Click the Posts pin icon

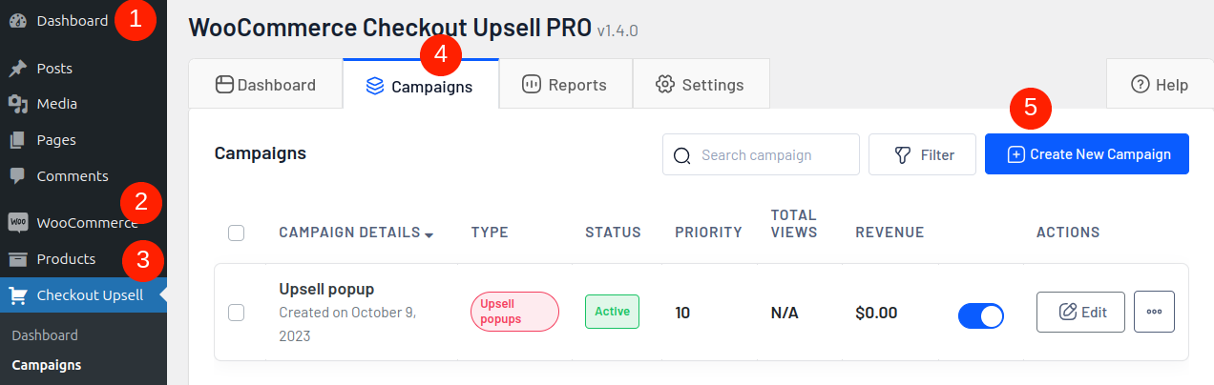17,69
